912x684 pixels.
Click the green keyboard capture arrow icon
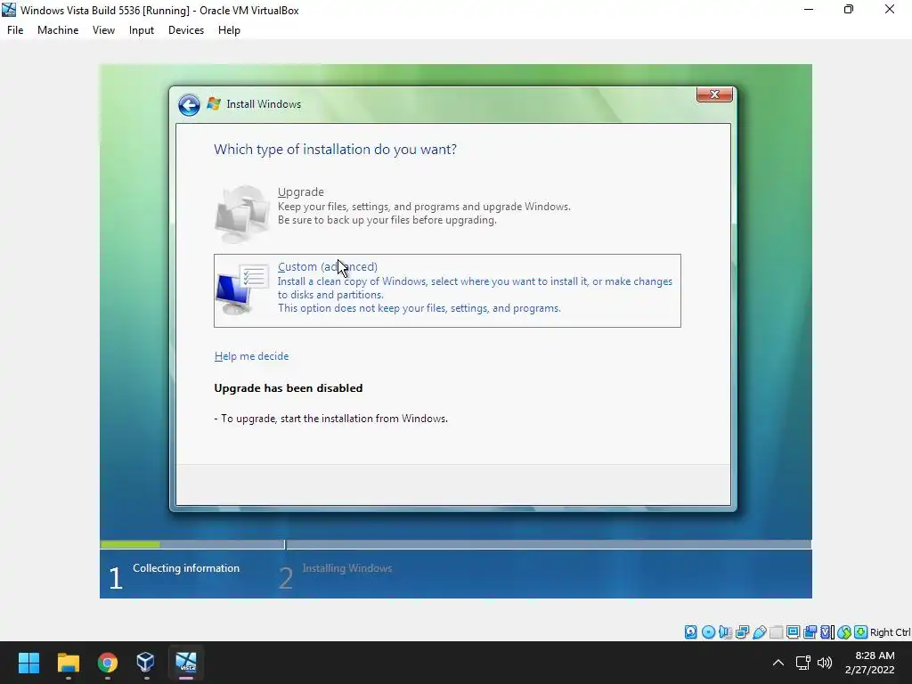(x=861, y=632)
